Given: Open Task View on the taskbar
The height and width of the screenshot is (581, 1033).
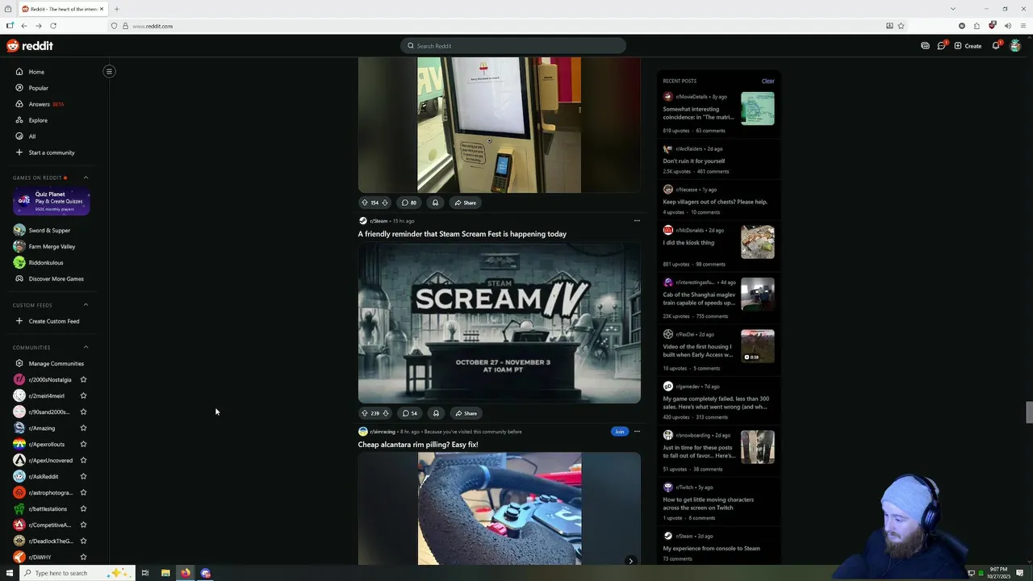Looking at the screenshot, I should (145, 573).
